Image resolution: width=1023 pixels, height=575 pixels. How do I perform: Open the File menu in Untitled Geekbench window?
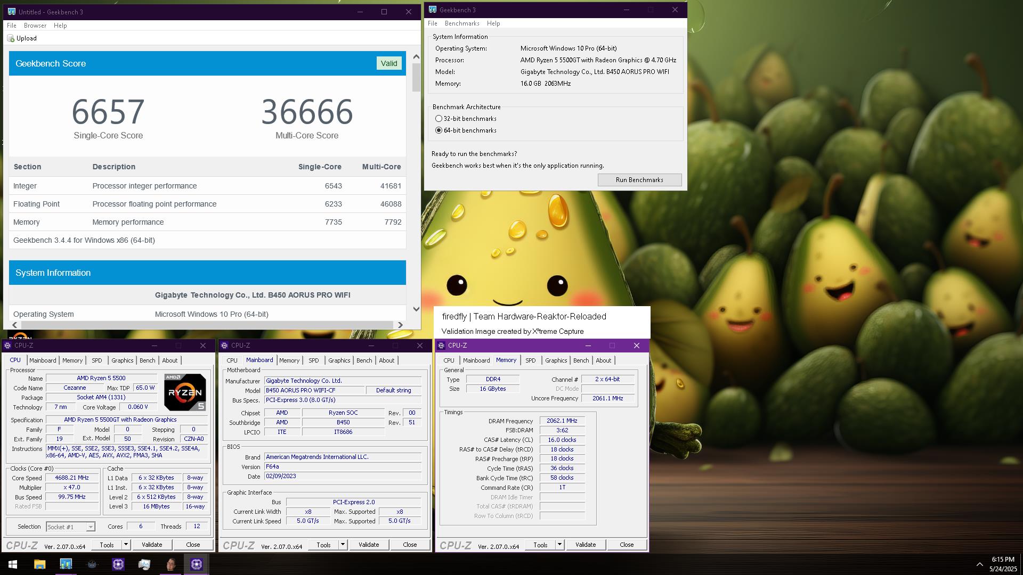[11, 26]
